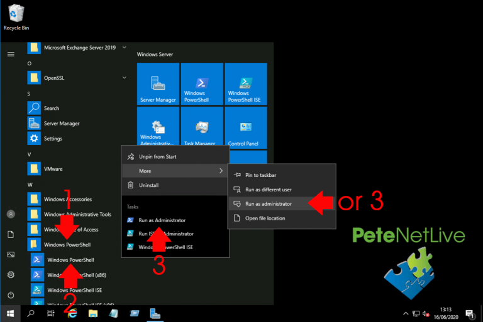Click the Windows Start button
The width and height of the screenshot is (483, 322).
[11, 313]
